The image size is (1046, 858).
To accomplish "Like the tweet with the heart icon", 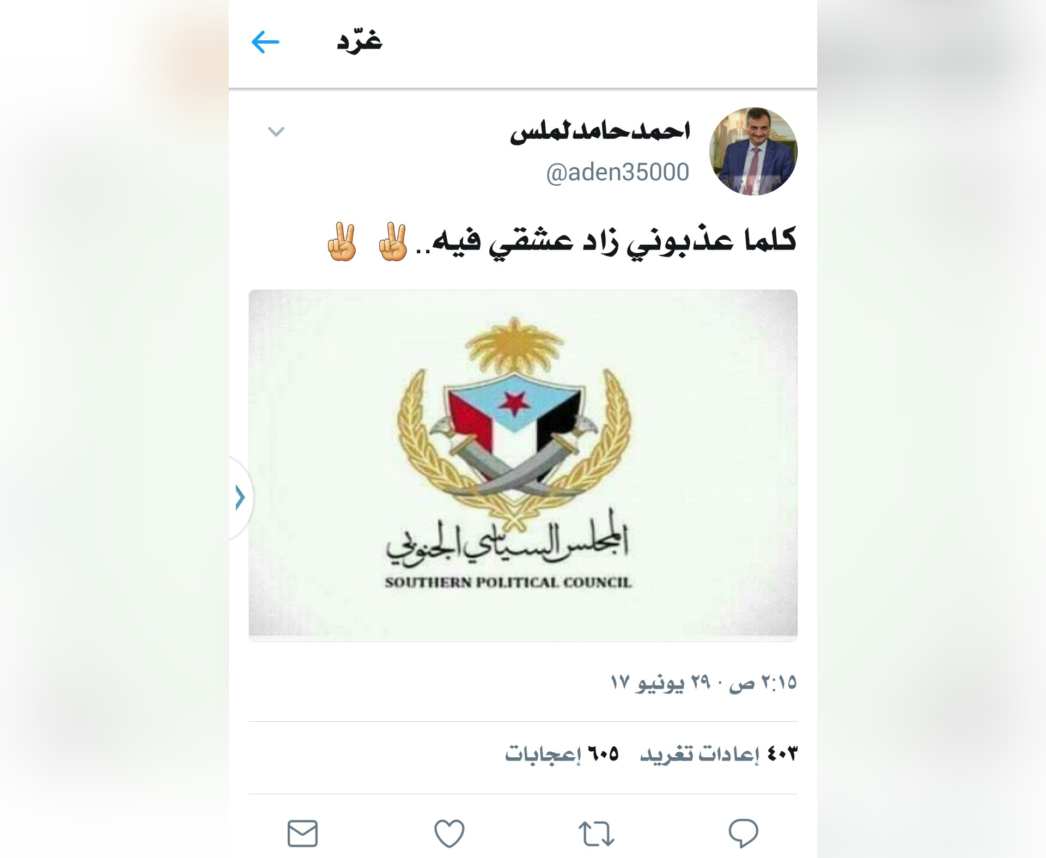I will point(449,833).
